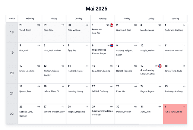The height and width of the screenshot is (130, 193).
Task: Click the Onsdag column header
Action: coord(78,19)
